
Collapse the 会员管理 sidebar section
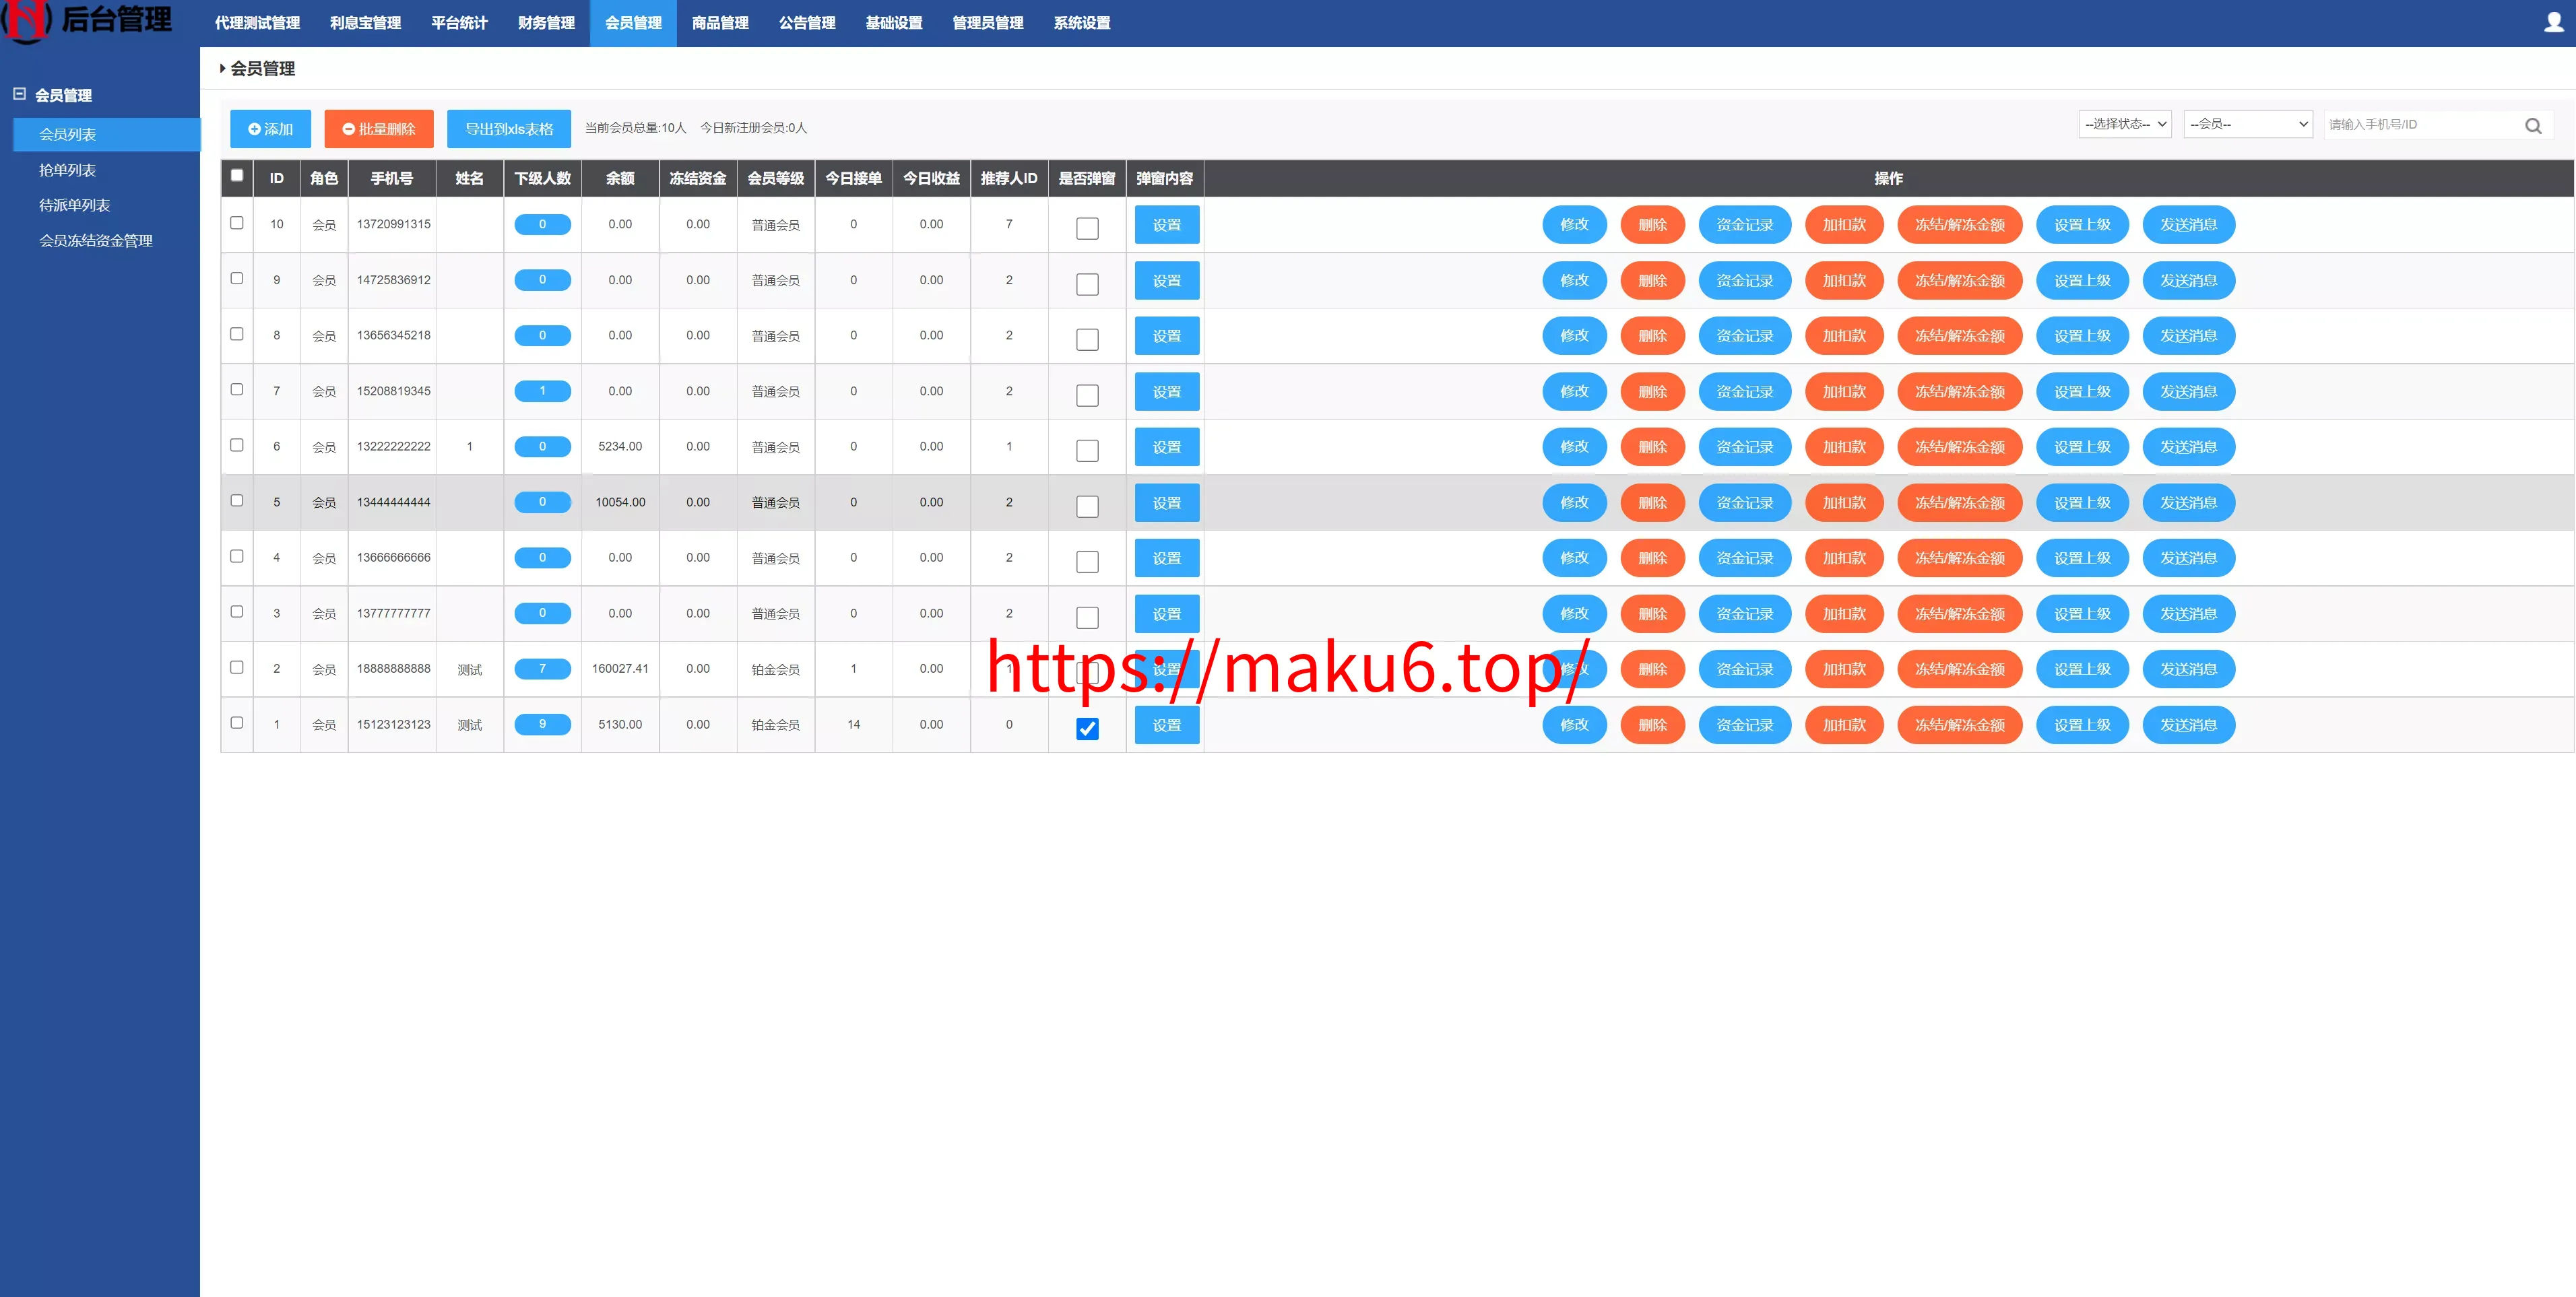(x=19, y=94)
